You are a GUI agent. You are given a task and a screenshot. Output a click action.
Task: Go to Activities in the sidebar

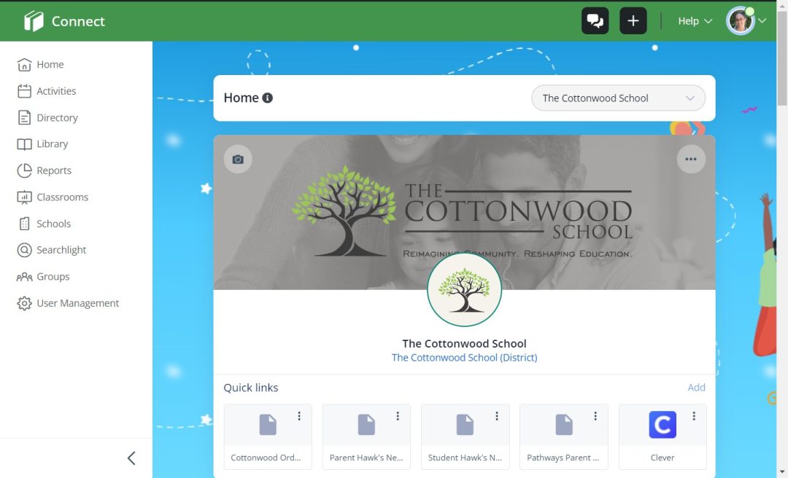pos(56,91)
